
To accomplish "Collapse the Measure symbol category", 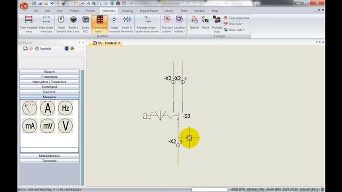I will [49, 97].
